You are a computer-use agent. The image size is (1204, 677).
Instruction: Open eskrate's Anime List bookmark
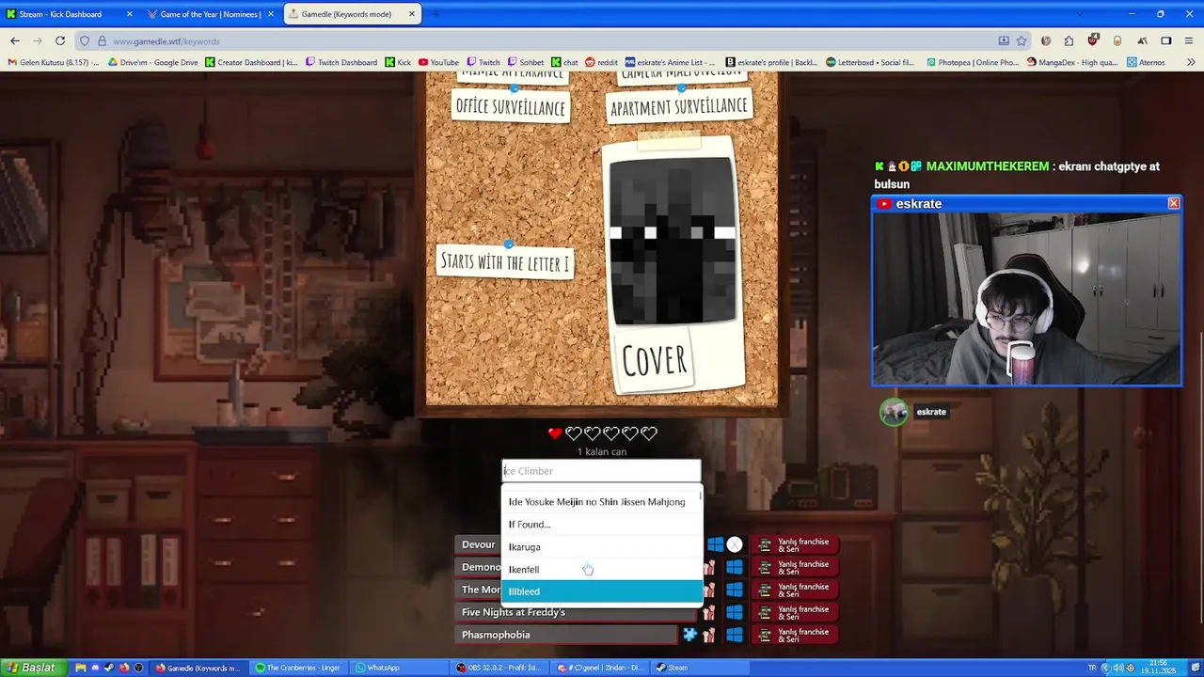coord(670,62)
